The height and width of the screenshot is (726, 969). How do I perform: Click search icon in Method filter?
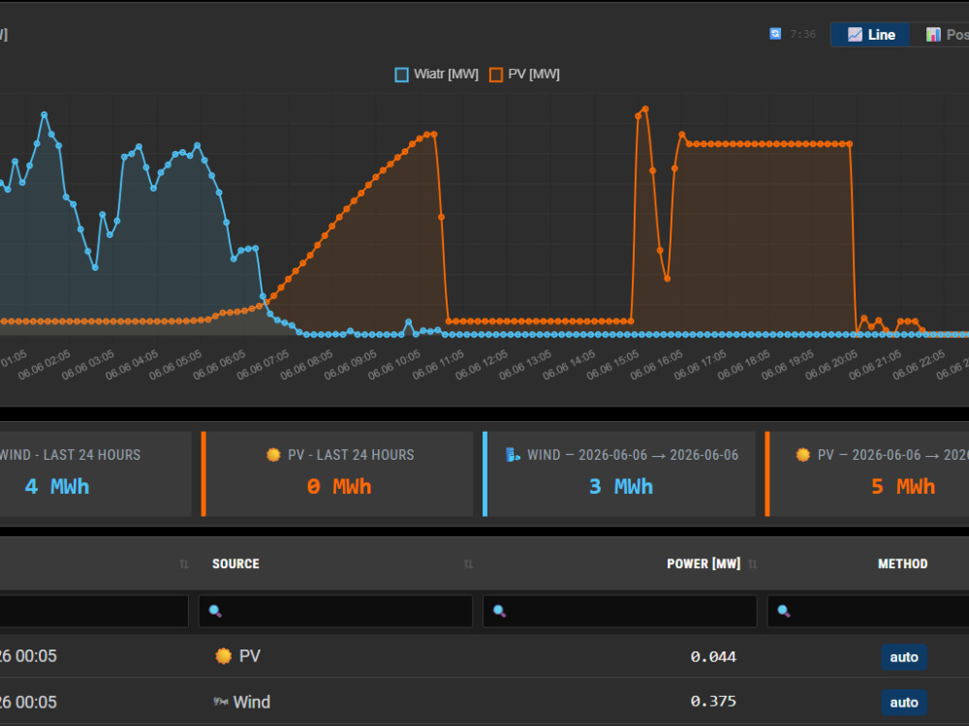[784, 611]
